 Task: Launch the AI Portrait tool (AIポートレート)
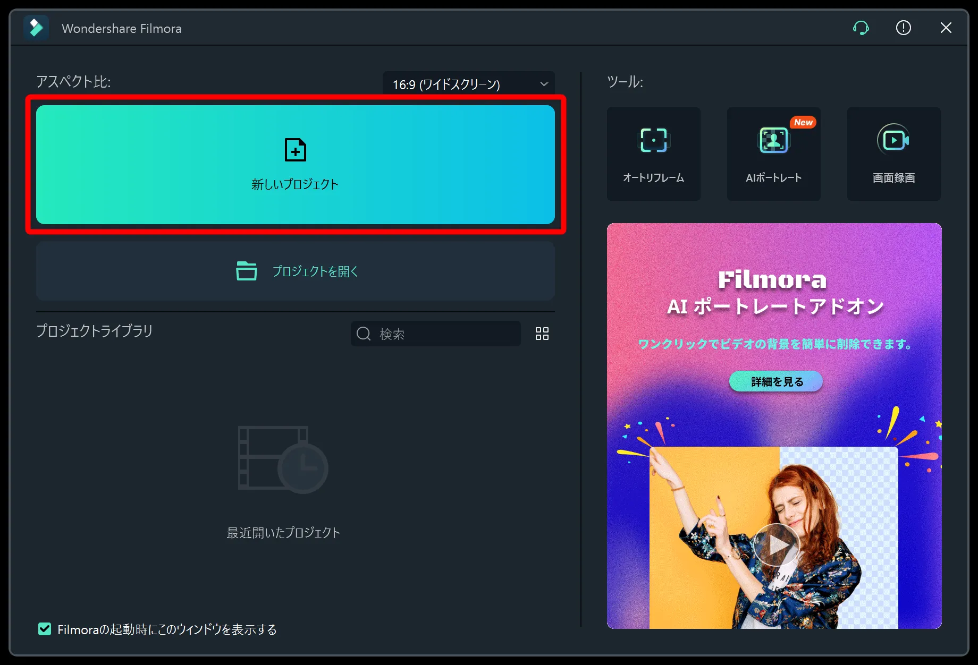[x=774, y=154]
